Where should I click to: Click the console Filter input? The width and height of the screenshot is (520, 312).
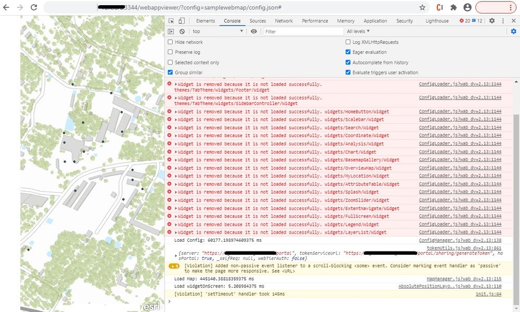click(x=303, y=31)
